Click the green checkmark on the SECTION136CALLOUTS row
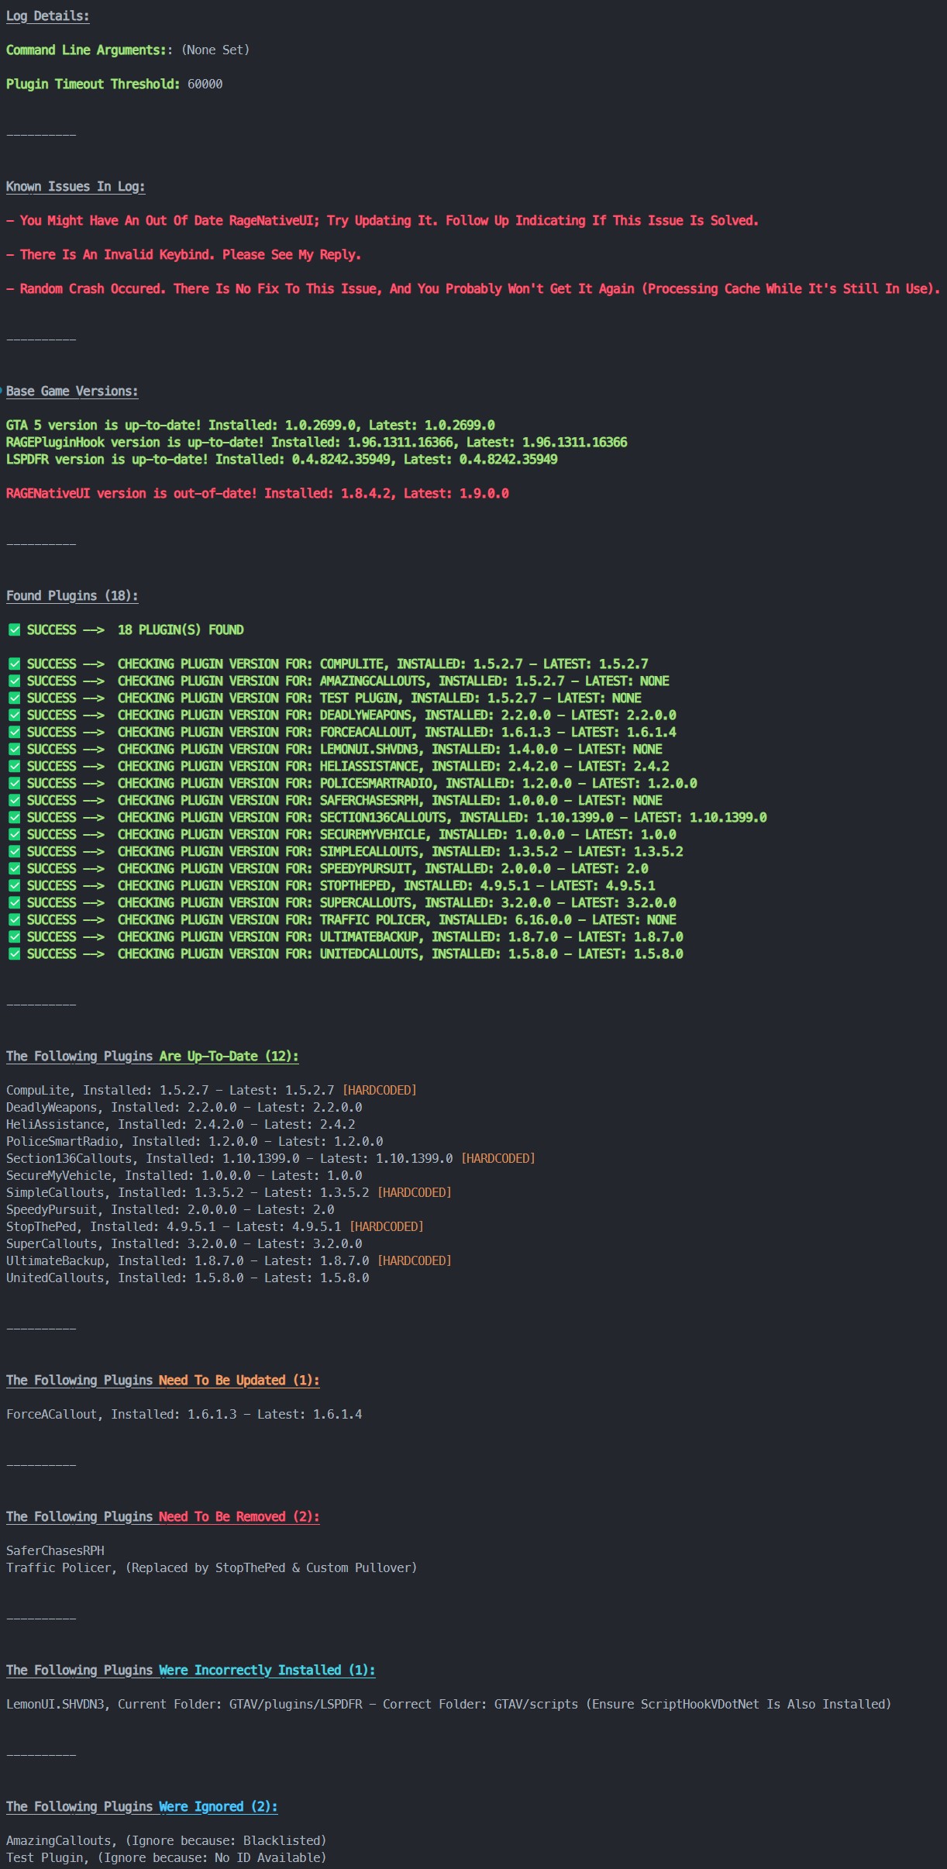Screen dimensions: 947x1869 (14, 817)
